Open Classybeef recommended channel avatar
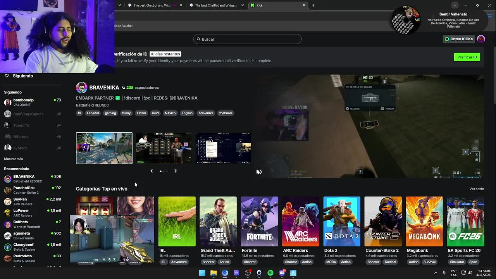The width and height of the screenshot is (496, 279). (8, 247)
